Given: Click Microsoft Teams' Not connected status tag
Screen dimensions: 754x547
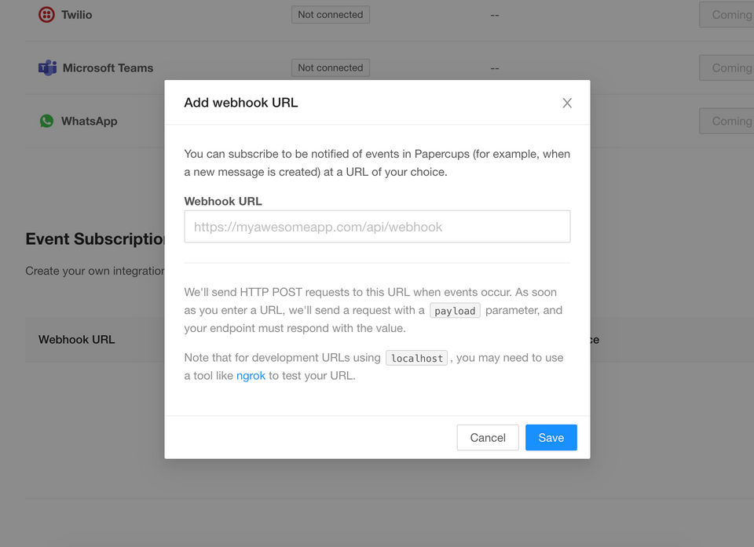Looking at the screenshot, I should 331,67.
